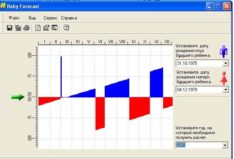
Task: Click the year field showing 2003
Action: (x=199, y=145)
